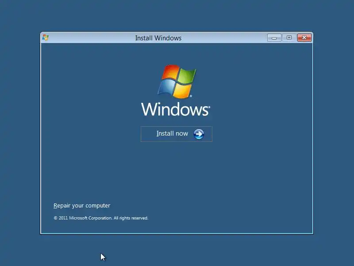Click the large Windows flag logo
354x266 pixels.
pyautogui.click(x=177, y=82)
